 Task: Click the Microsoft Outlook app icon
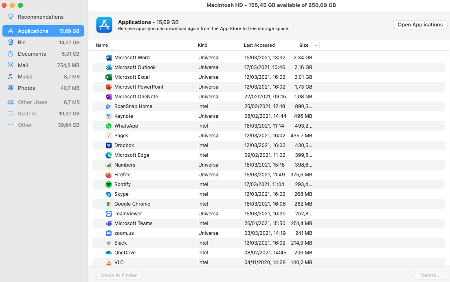tap(108, 67)
